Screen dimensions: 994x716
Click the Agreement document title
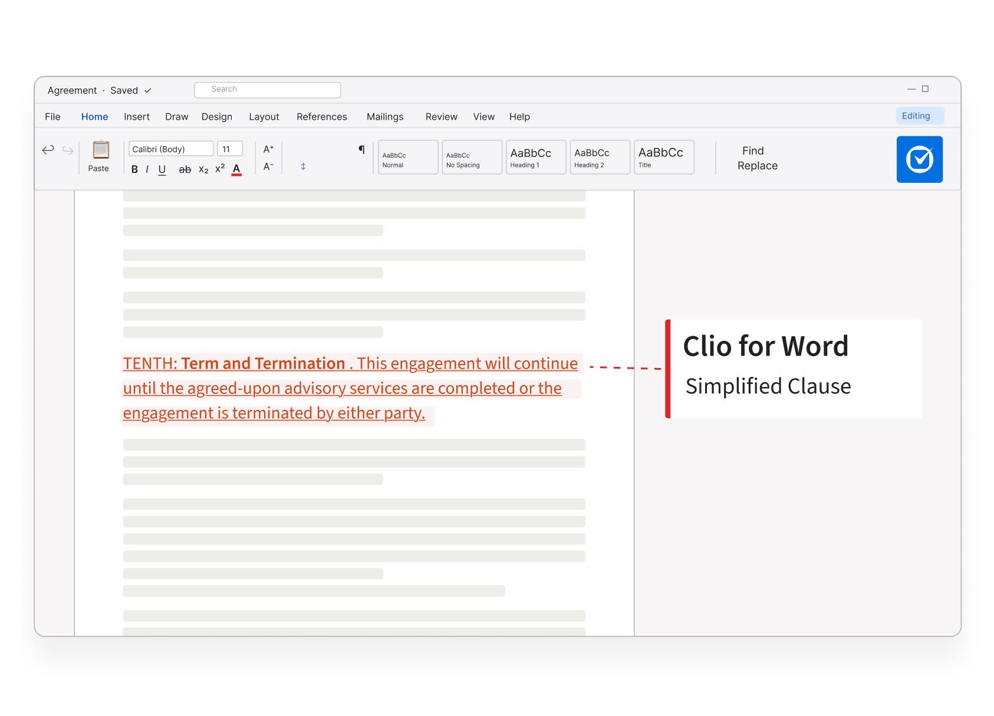pos(72,90)
